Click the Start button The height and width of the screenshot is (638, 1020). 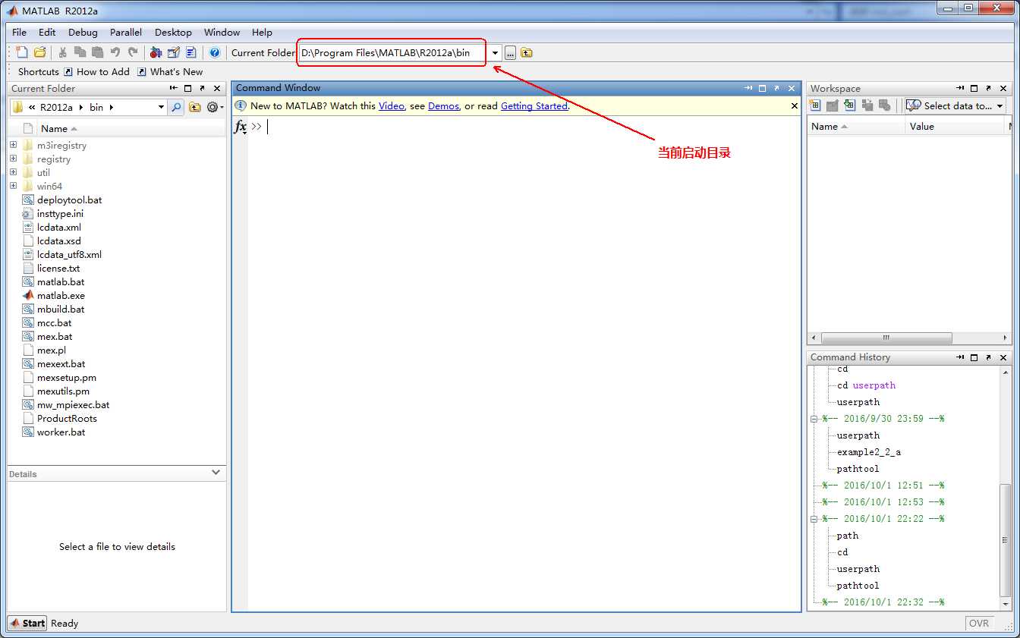click(x=27, y=623)
